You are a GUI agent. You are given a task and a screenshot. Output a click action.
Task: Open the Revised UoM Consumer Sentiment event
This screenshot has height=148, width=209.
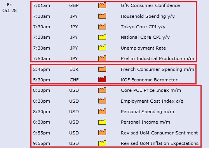coord(159,133)
